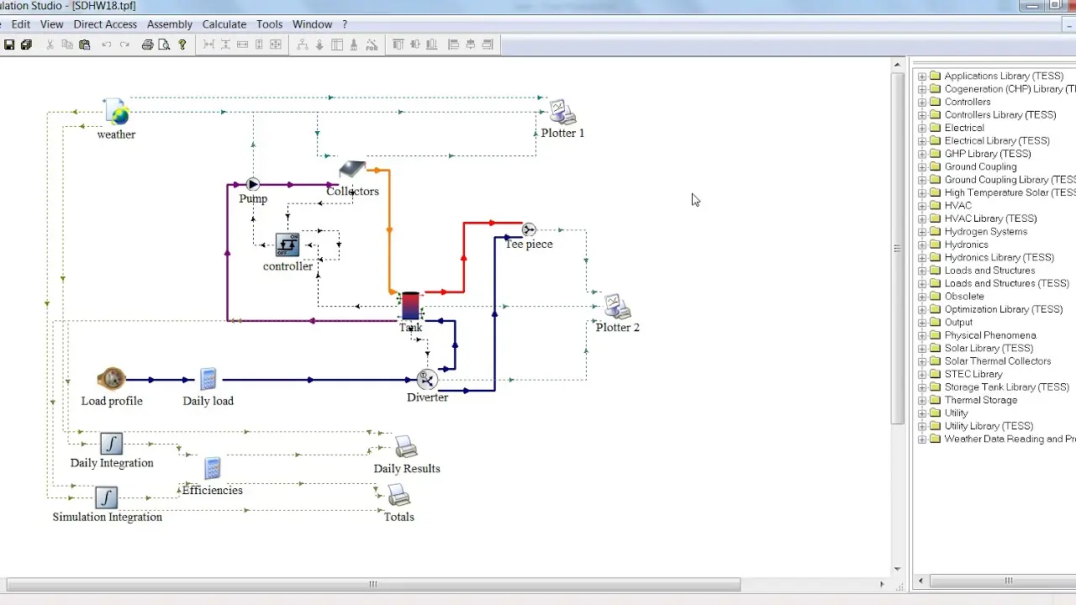Click the Save All icon in the toolbar
1076x605 pixels.
point(26,45)
